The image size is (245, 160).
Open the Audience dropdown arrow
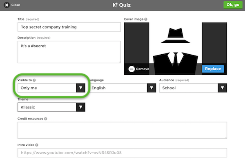pyautogui.click(x=223, y=88)
